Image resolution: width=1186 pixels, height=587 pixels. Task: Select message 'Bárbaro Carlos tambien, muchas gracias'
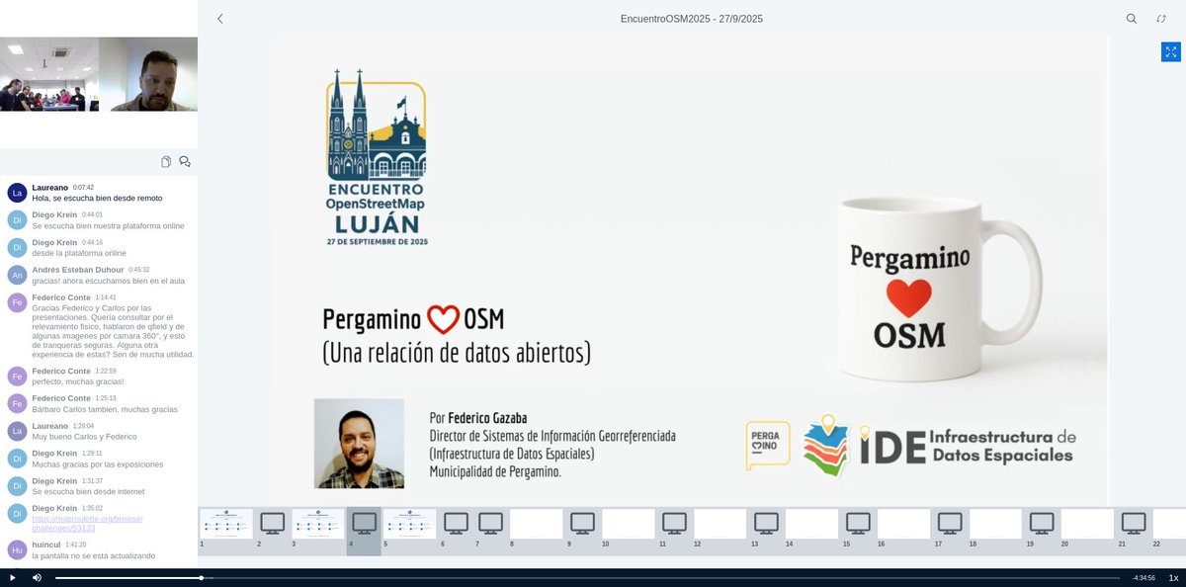[105, 409]
